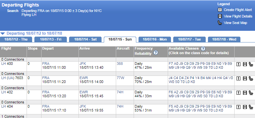Click the 77W aircraft type link
The height and width of the screenshot is (118, 255).
120,78
